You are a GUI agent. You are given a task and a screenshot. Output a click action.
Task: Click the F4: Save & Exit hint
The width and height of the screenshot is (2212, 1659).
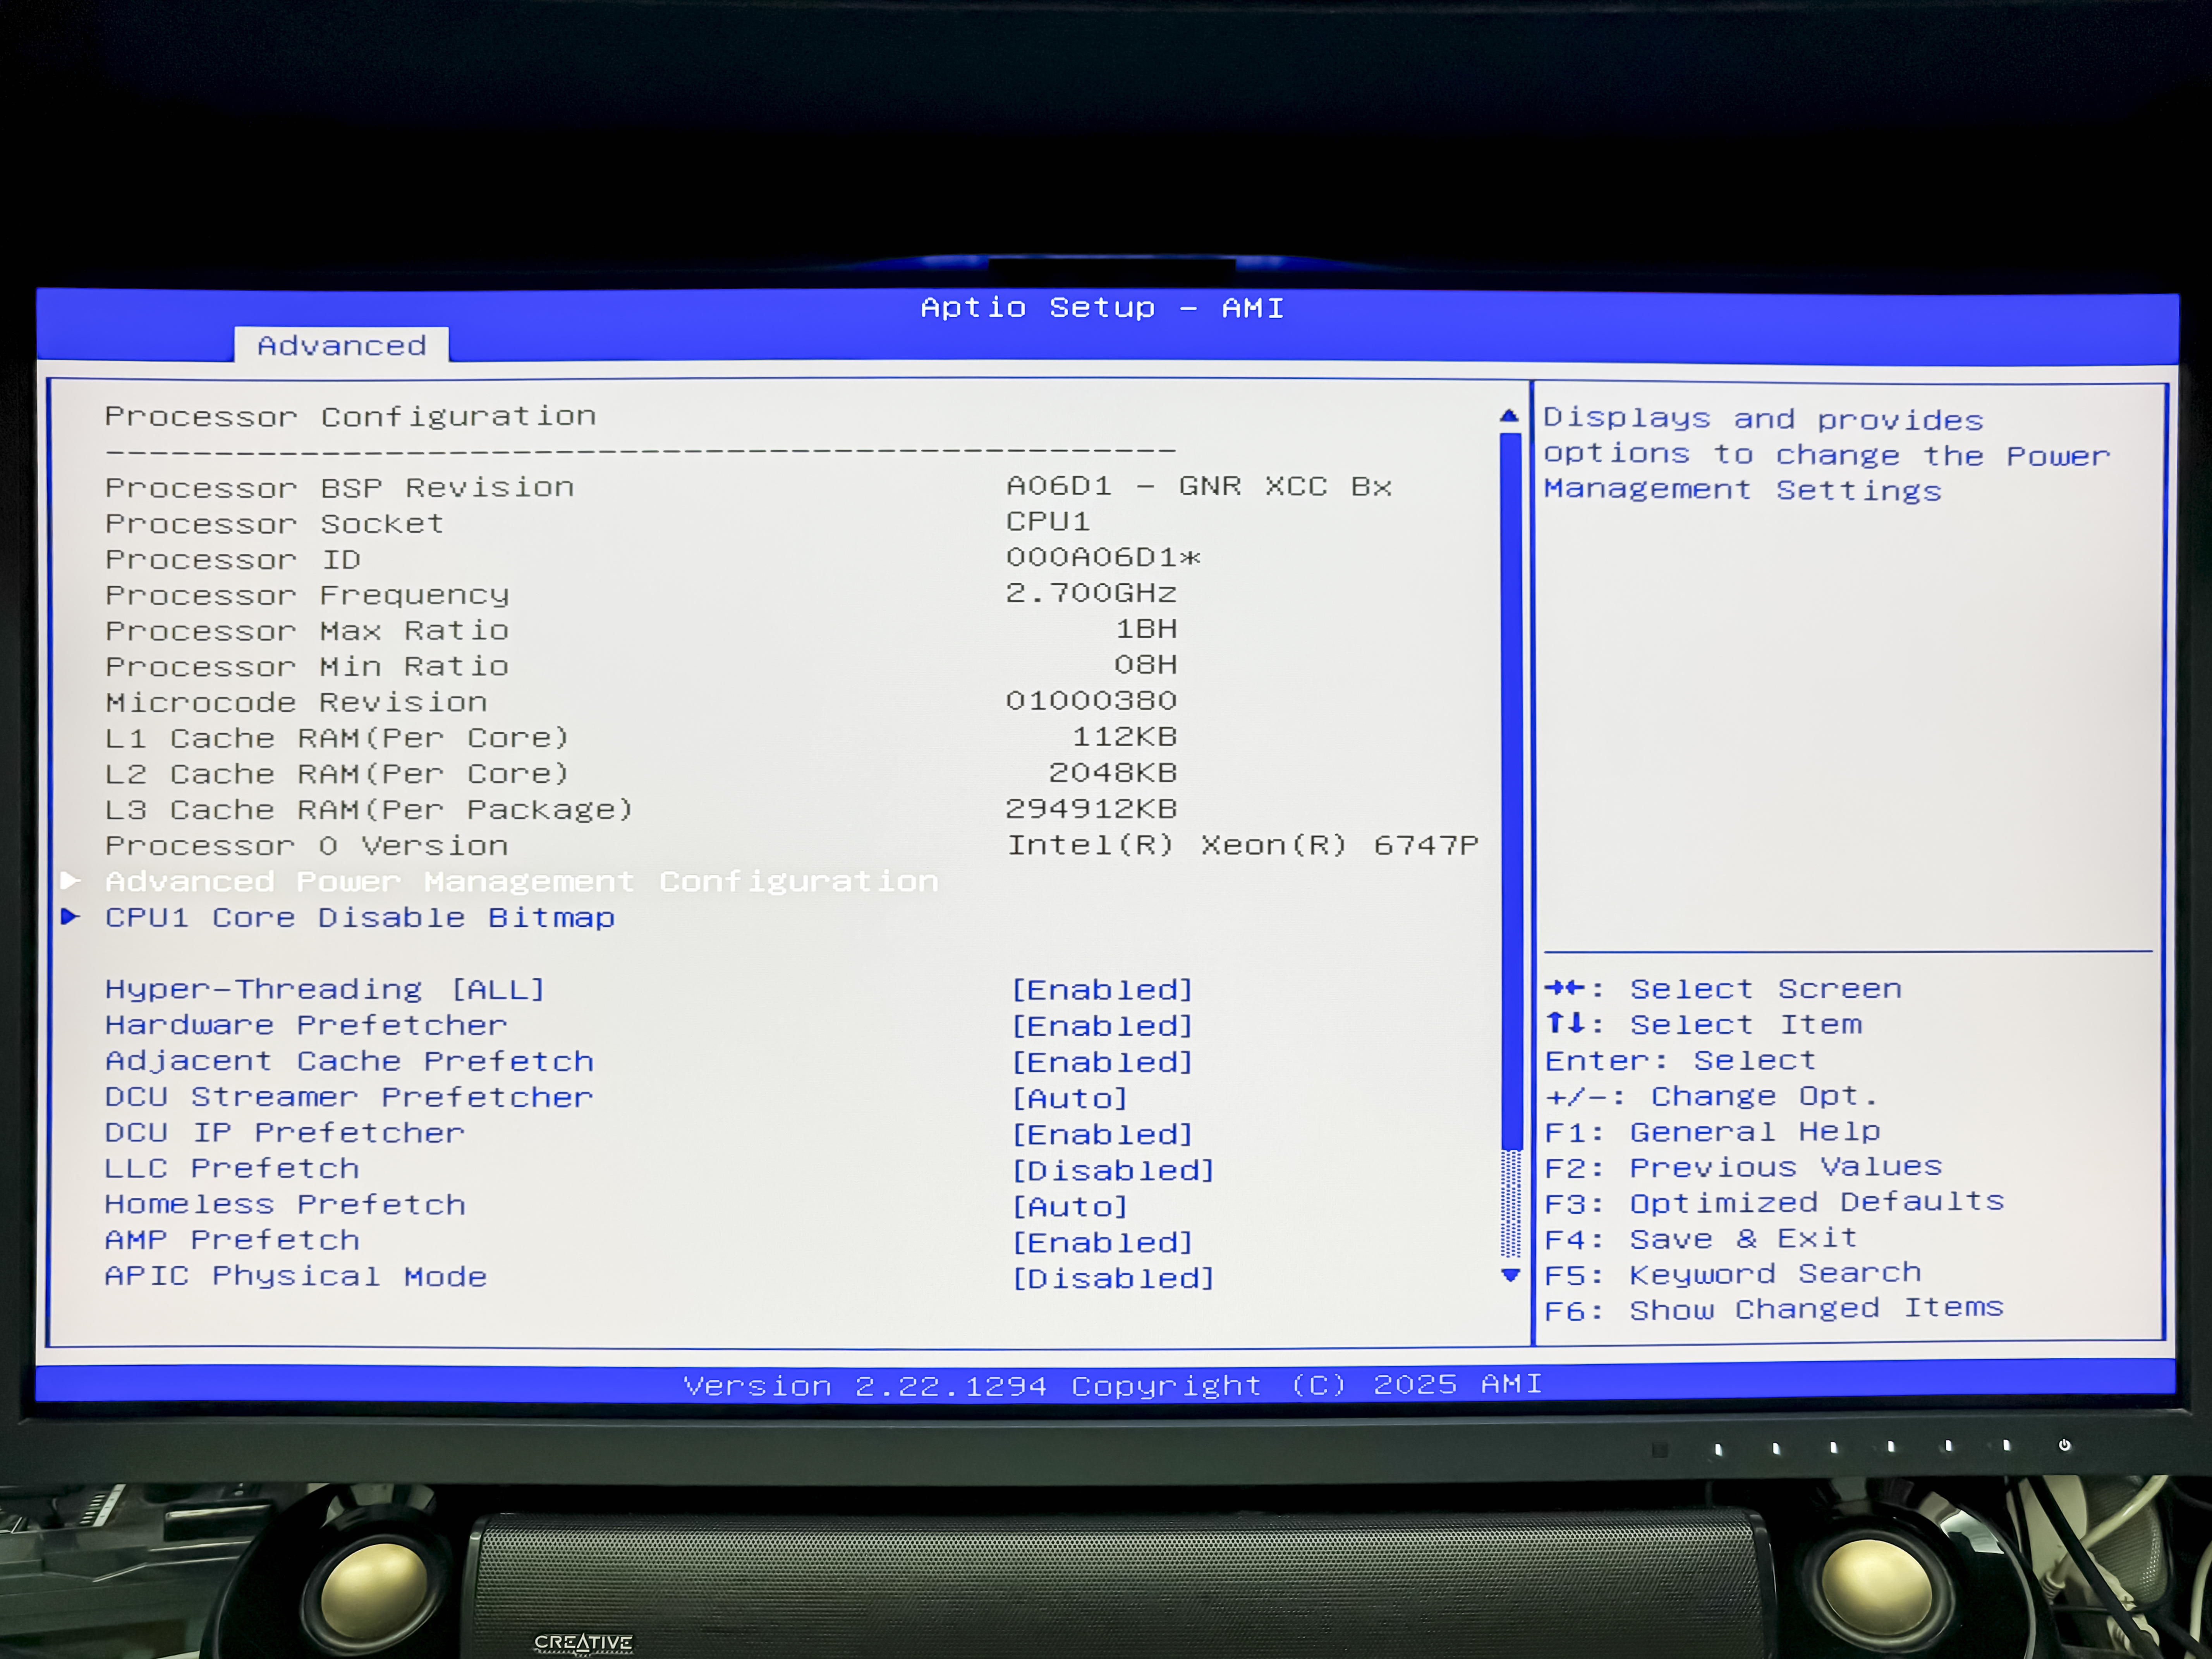tap(1701, 1238)
